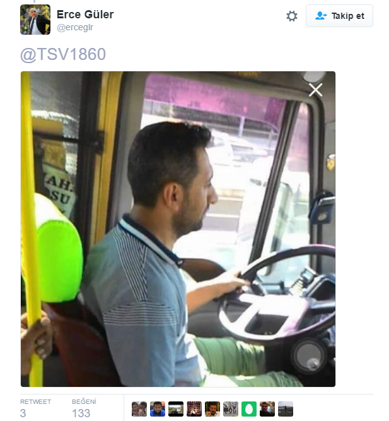Open the @TSV1860 mention link
Screen dimensions: 389x421
63,54
